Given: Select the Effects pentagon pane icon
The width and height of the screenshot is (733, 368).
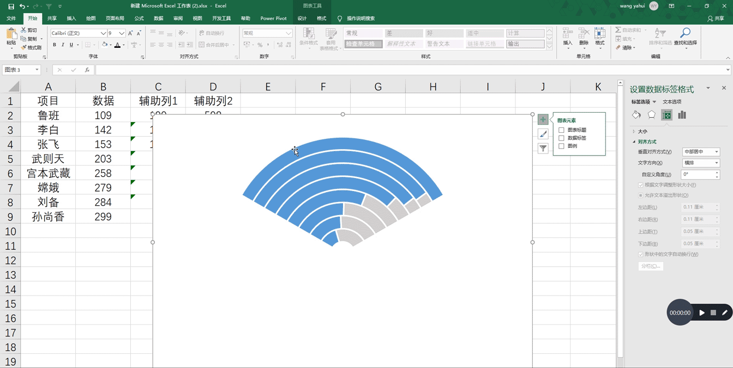Looking at the screenshot, I should click(x=651, y=115).
